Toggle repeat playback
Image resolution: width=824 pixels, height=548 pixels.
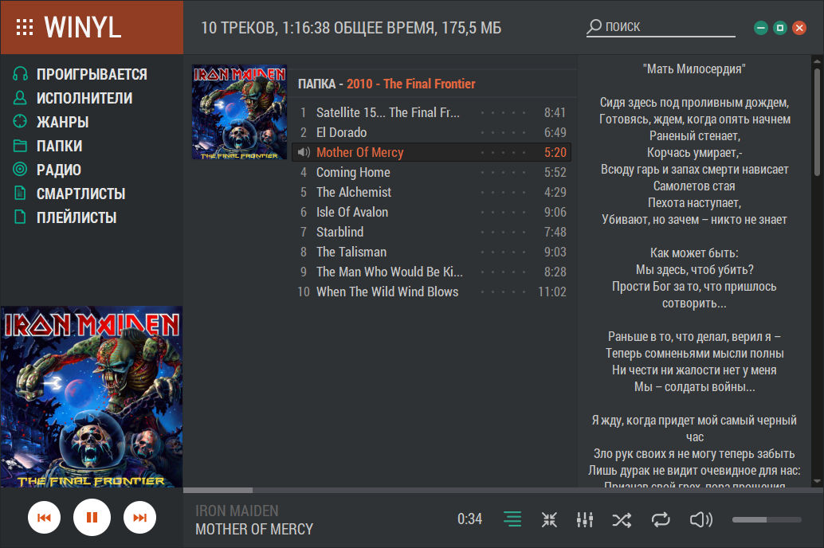(661, 519)
